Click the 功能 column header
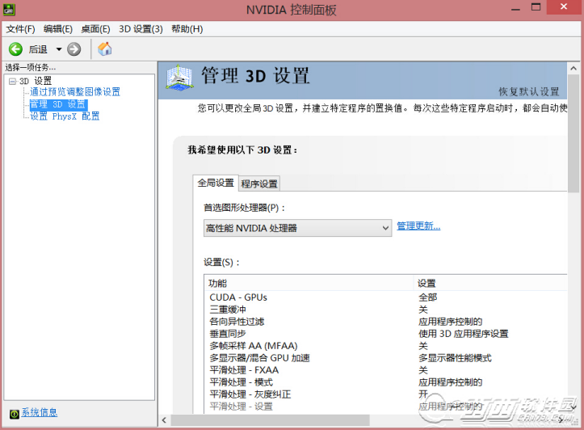Viewport: 584px width, 430px height. coord(309,283)
